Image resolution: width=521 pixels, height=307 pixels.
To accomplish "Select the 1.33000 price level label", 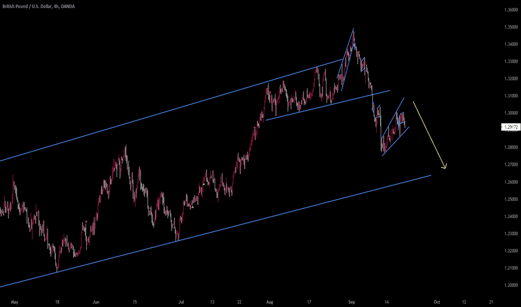I will tap(511, 61).
